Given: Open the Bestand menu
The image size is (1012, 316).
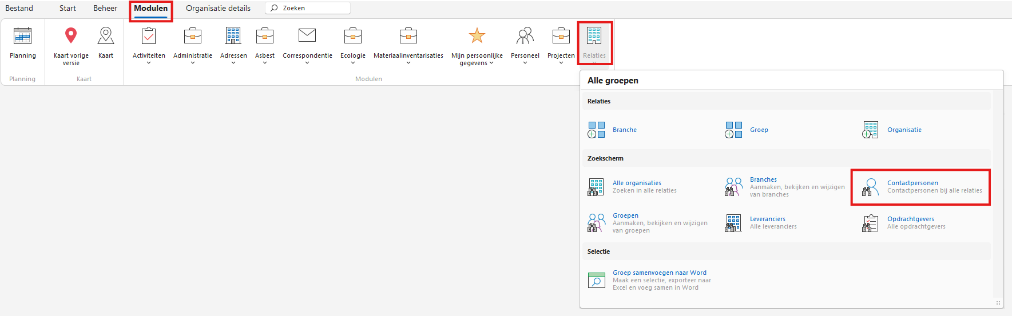Looking at the screenshot, I should (x=19, y=8).
